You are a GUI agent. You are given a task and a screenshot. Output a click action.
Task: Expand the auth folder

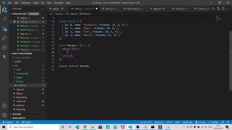(18, 69)
